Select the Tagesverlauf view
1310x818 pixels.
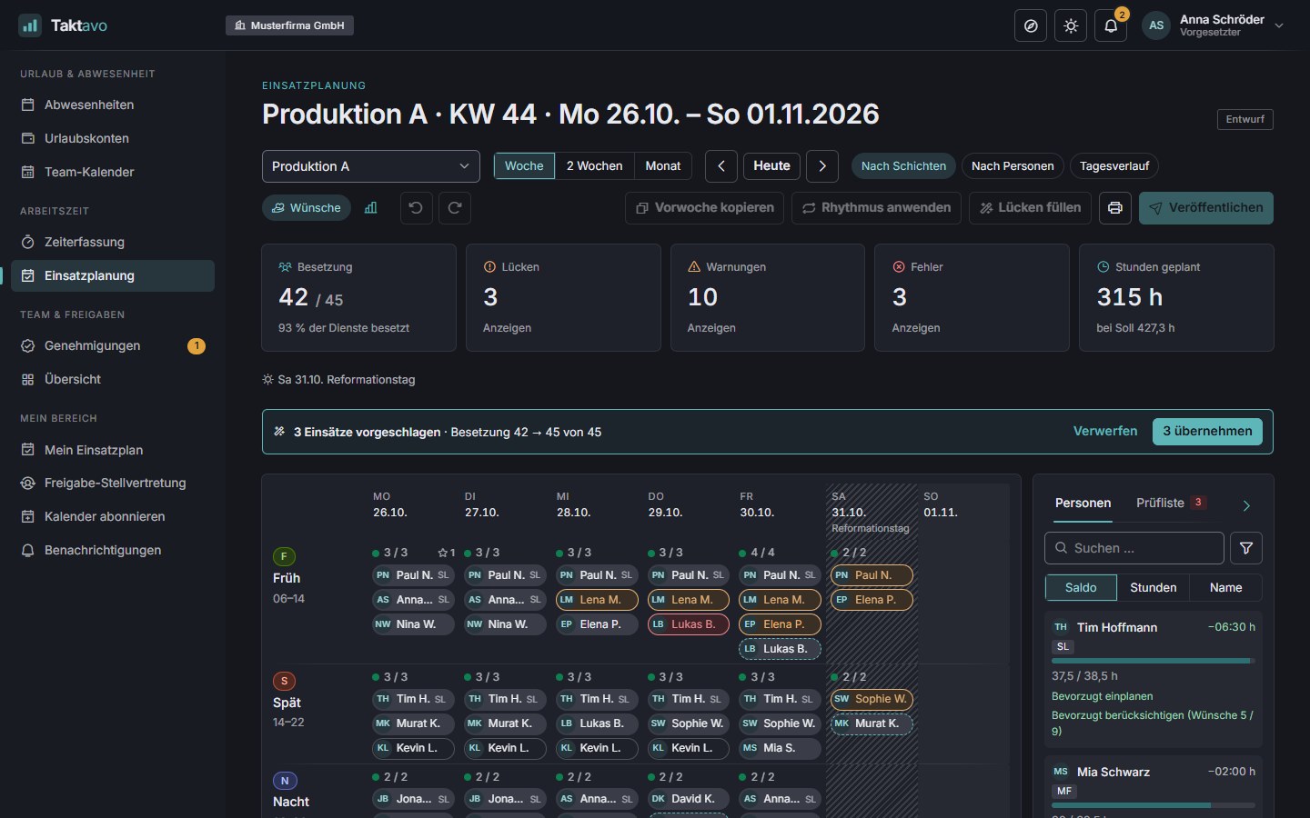coord(1114,166)
